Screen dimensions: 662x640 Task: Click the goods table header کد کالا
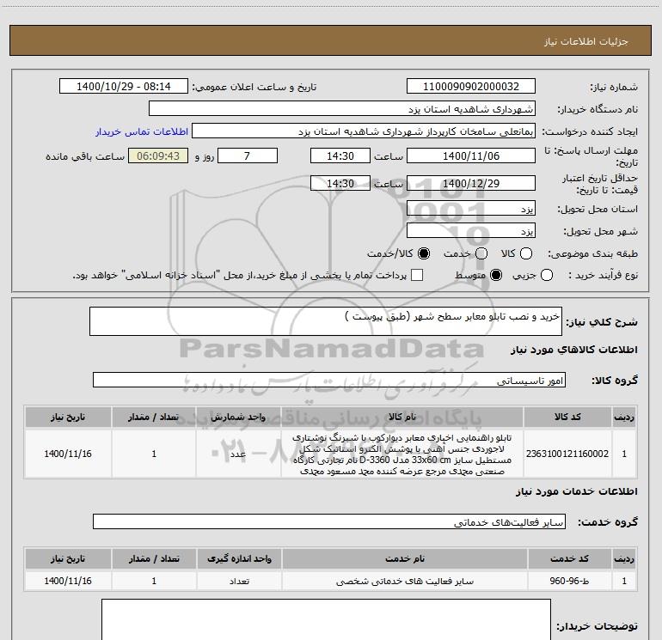pos(567,417)
